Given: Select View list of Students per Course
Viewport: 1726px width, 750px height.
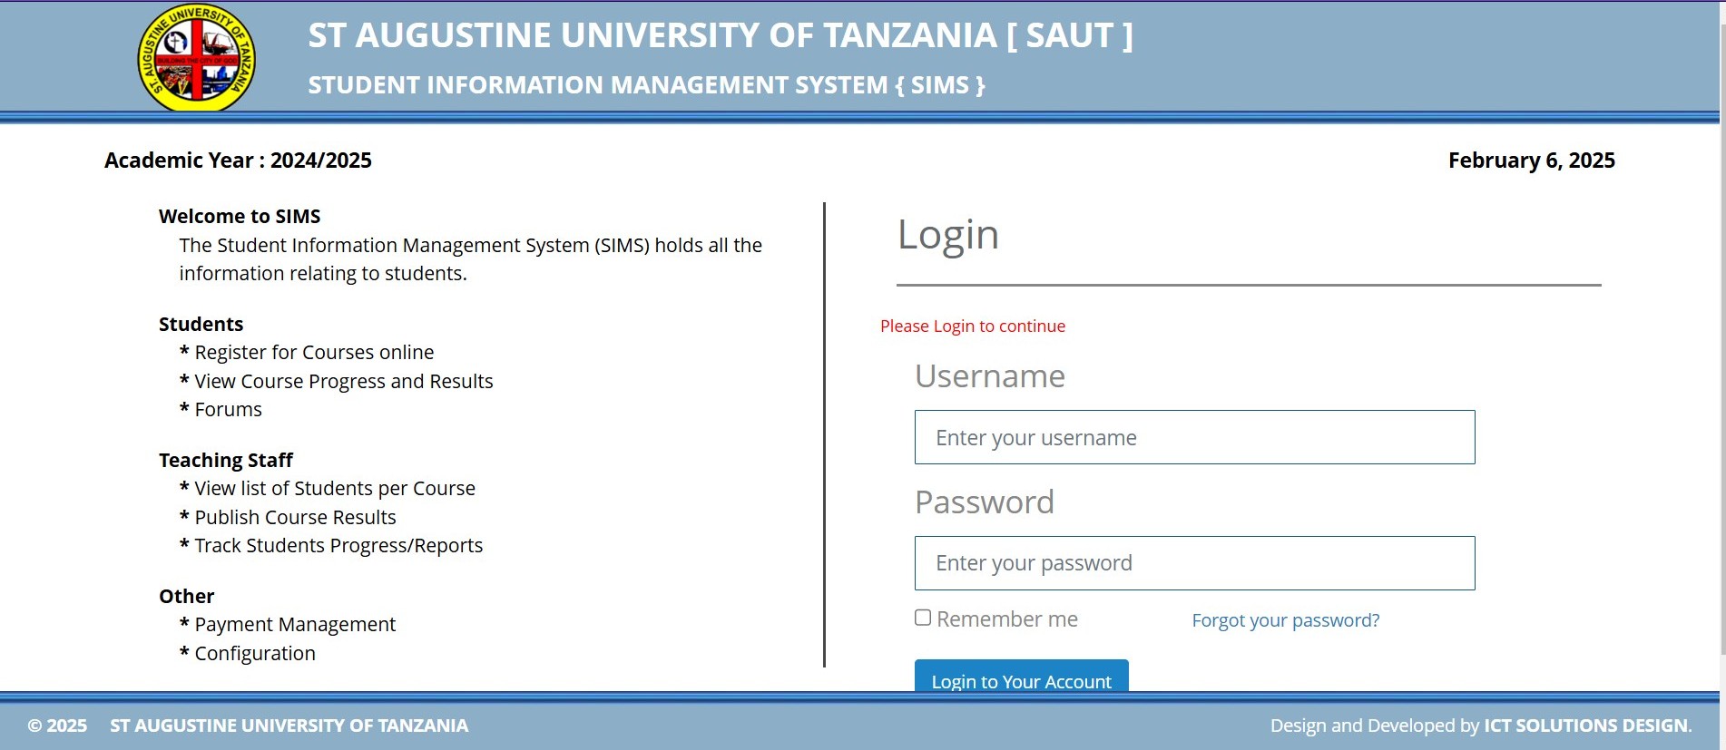Looking at the screenshot, I should click(335, 488).
